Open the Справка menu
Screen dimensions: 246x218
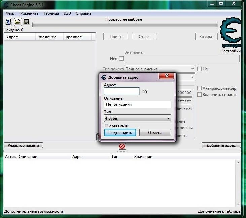(83, 13)
